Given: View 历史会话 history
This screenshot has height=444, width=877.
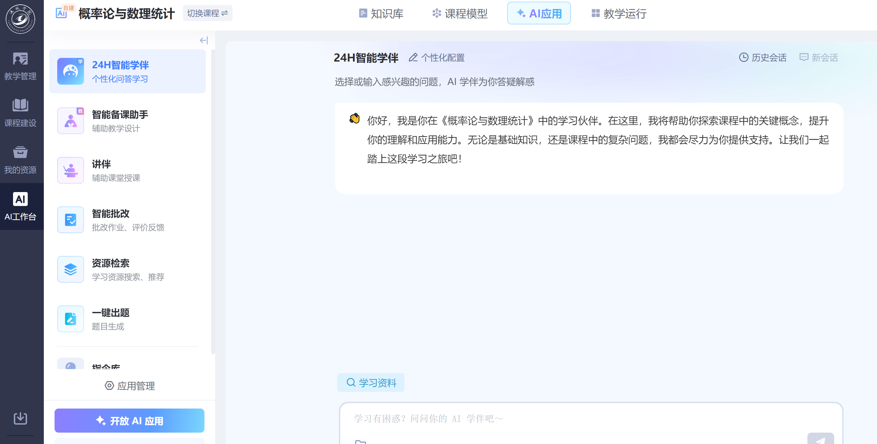Looking at the screenshot, I should [763, 58].
